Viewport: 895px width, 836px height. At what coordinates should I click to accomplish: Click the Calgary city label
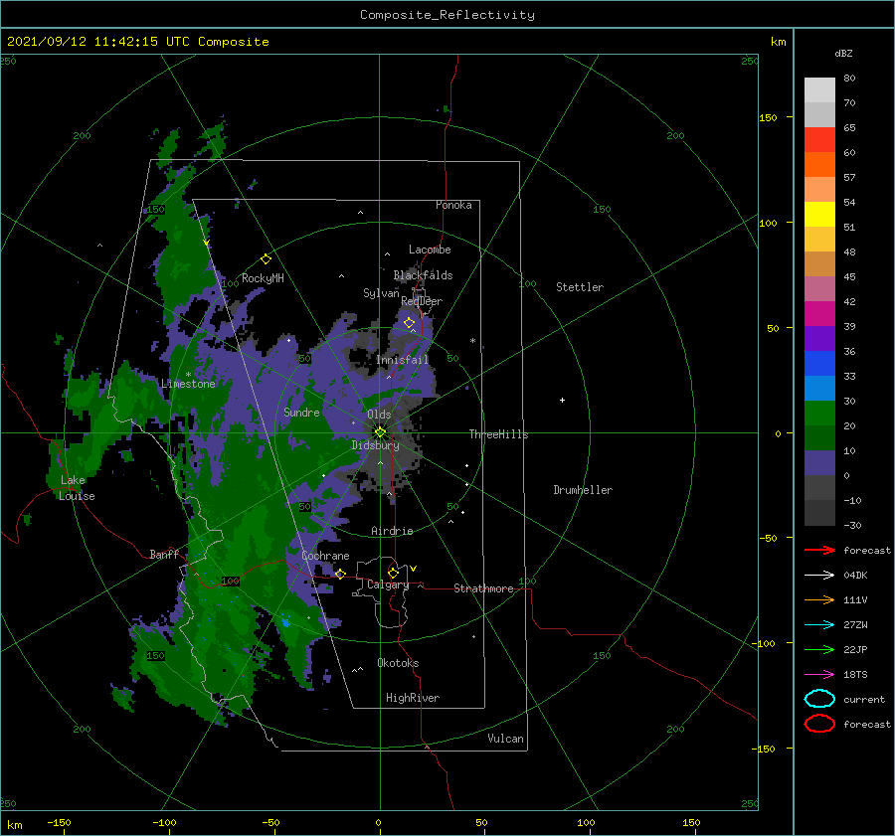(388, 585)
